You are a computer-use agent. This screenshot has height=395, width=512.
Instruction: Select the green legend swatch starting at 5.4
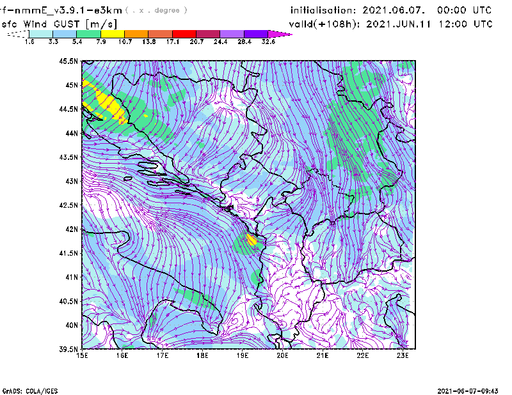tap(88, 34)
